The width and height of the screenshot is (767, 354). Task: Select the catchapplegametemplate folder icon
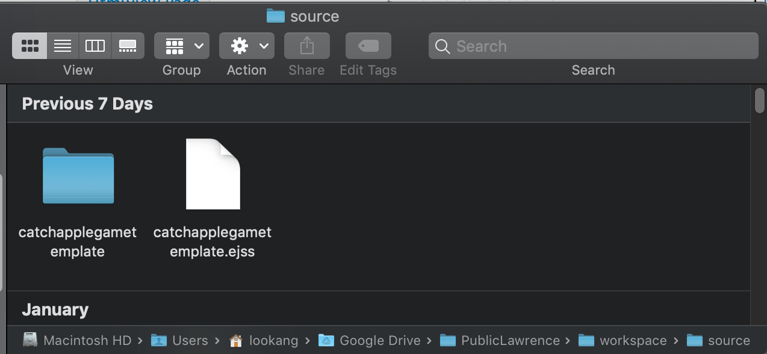[78, 176]
